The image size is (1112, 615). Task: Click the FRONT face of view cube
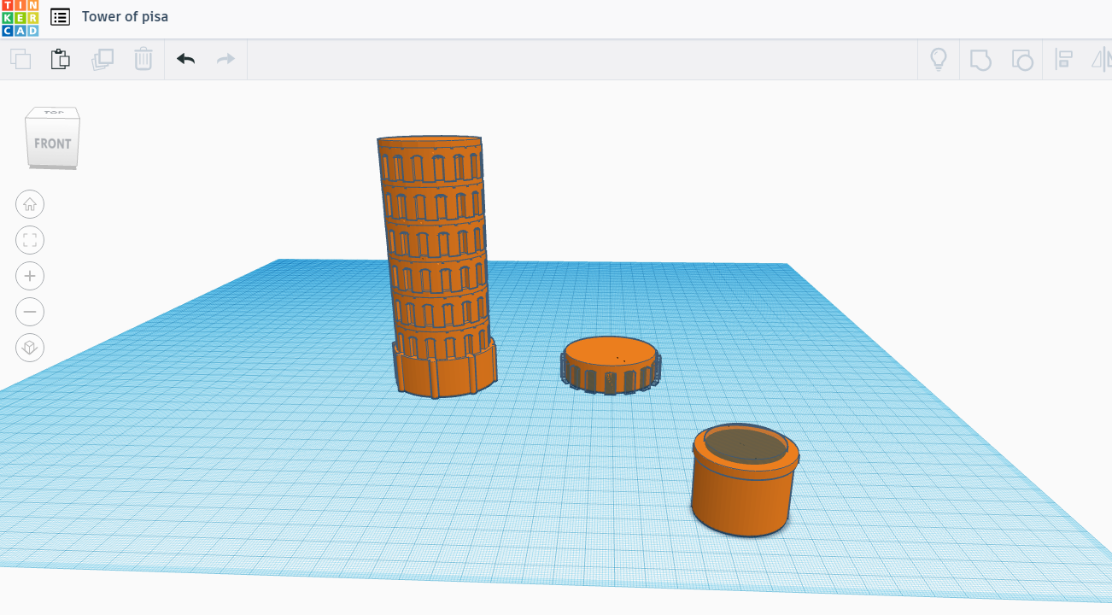coord(53,143)
